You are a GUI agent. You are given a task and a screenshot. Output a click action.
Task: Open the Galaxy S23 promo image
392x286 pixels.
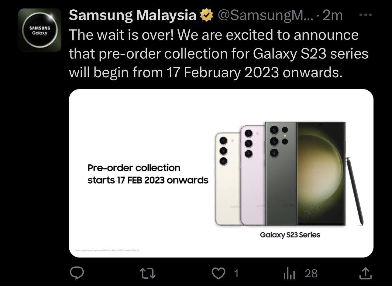pos(221,173)
